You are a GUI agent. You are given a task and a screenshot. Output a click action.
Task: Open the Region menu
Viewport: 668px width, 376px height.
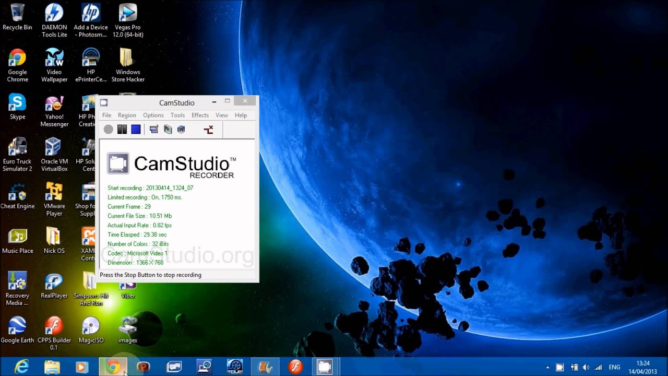click(x=127, y=115)
